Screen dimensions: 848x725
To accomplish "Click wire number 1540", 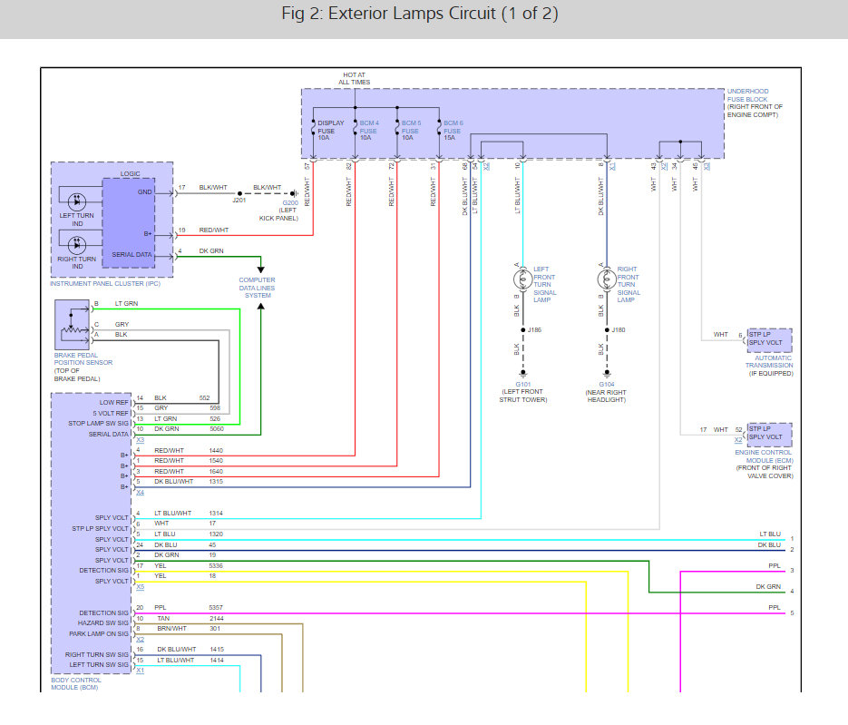I will click(x=216, y=461).
